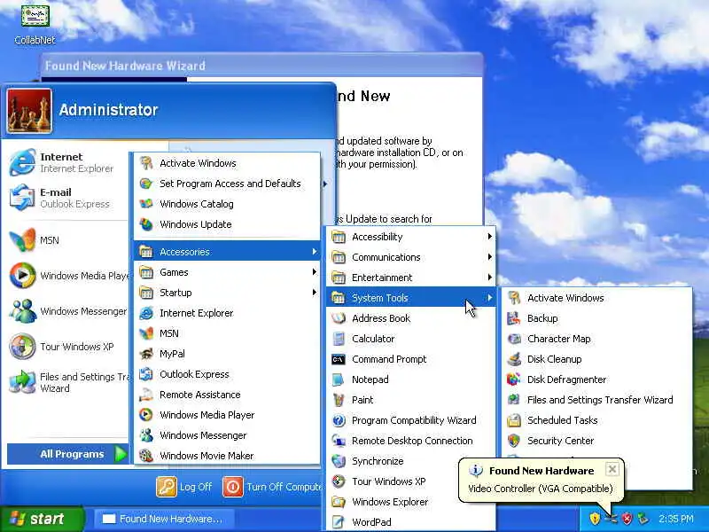The height and width of the screenshot is (532, 709).
Task: Expand the System Tools submenu arrow
Action: (x=490, y=298)
